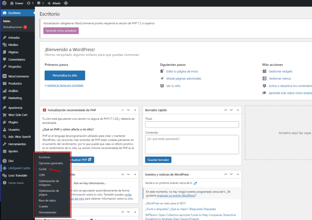Move Borrador rápido panel up
Viewport: 312px width, 220px height.
(226, 110)
